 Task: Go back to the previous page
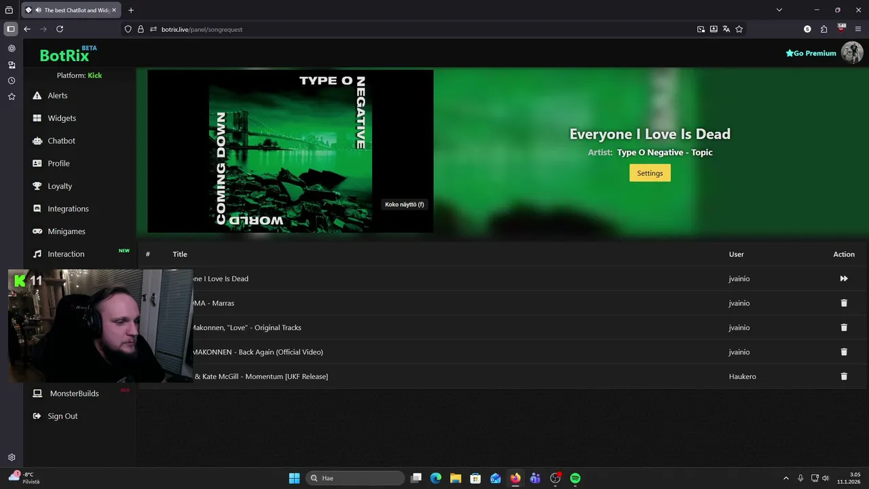(27, 29)
